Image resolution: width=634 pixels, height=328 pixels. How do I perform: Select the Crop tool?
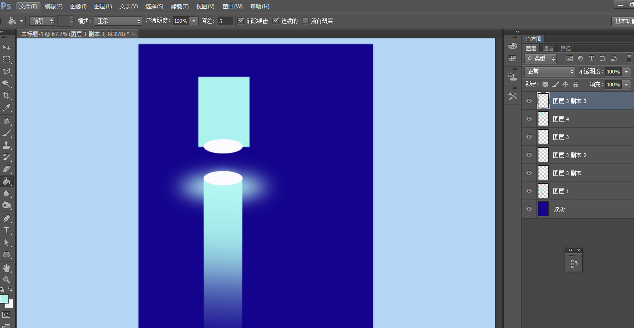click(x=6, y=96)
